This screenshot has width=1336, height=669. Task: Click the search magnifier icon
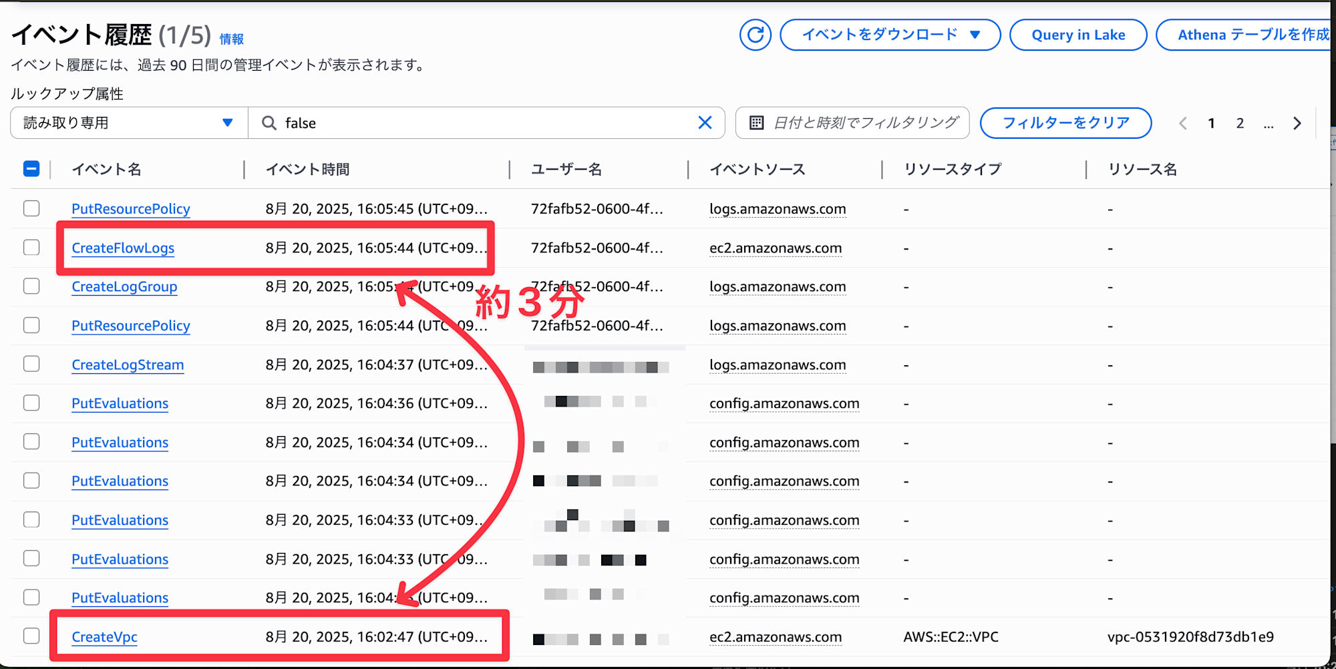click(x=269, y=123)
